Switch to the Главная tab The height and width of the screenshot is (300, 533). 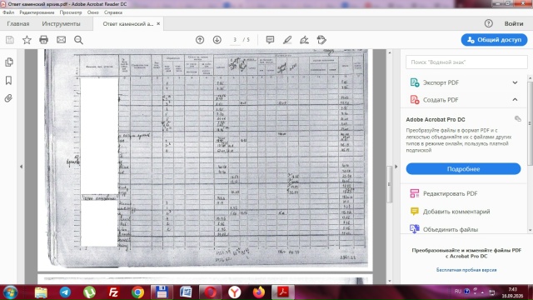(18, 24)
